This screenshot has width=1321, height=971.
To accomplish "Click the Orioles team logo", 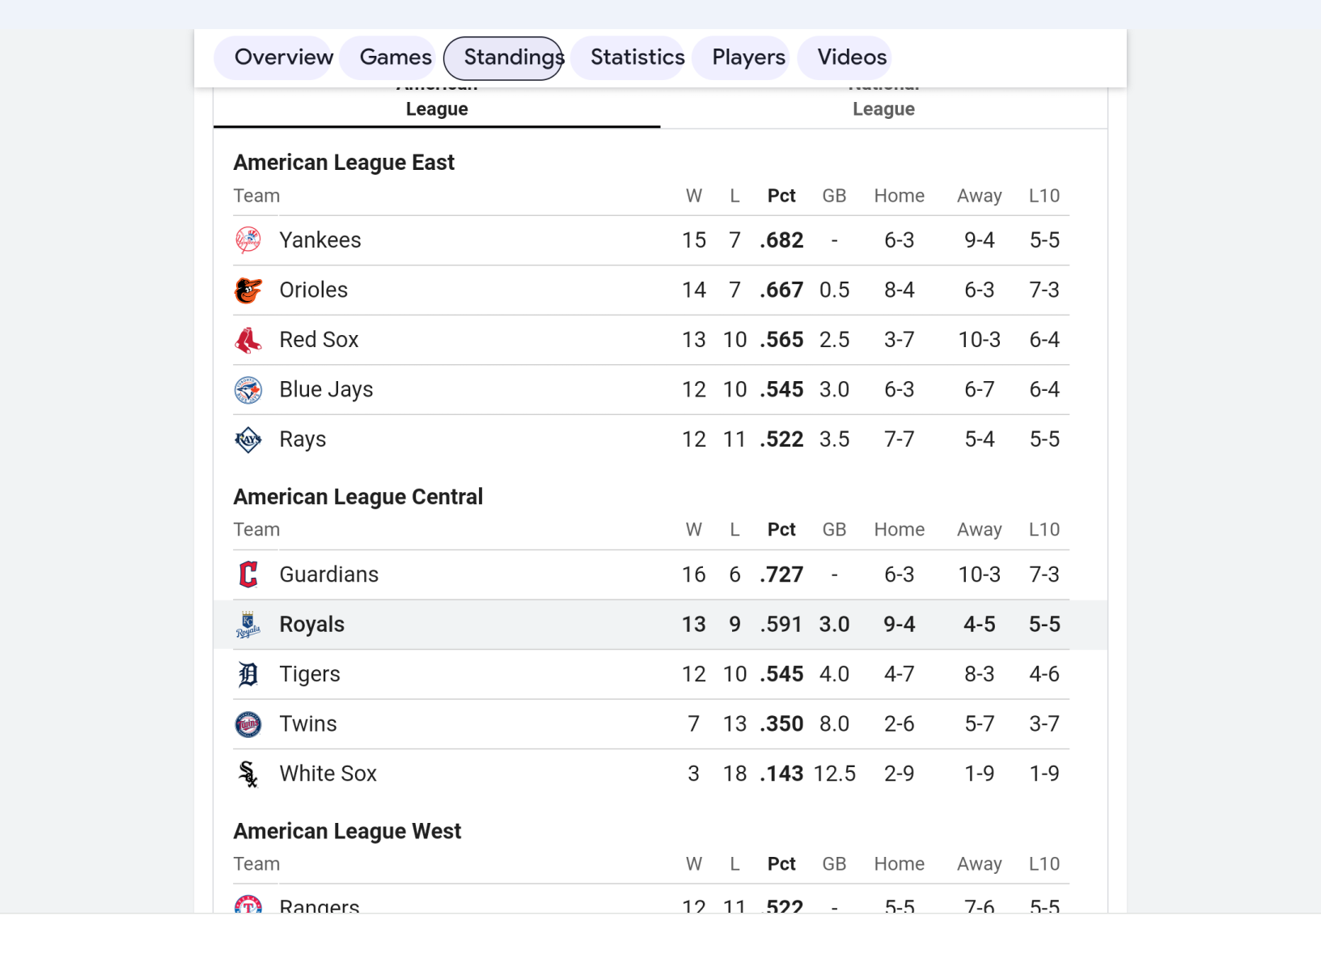I will (x=248, y=290).
